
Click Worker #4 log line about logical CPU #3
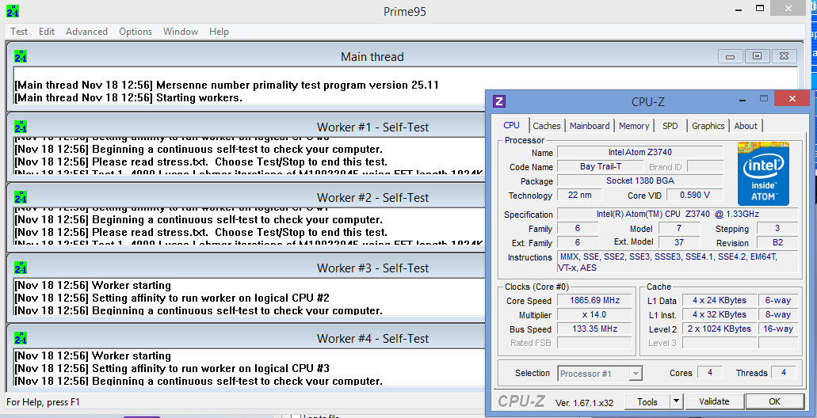coord(172,369)
